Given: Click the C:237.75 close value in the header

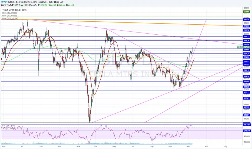Looking at the screenshot, I should coord(70,5).
